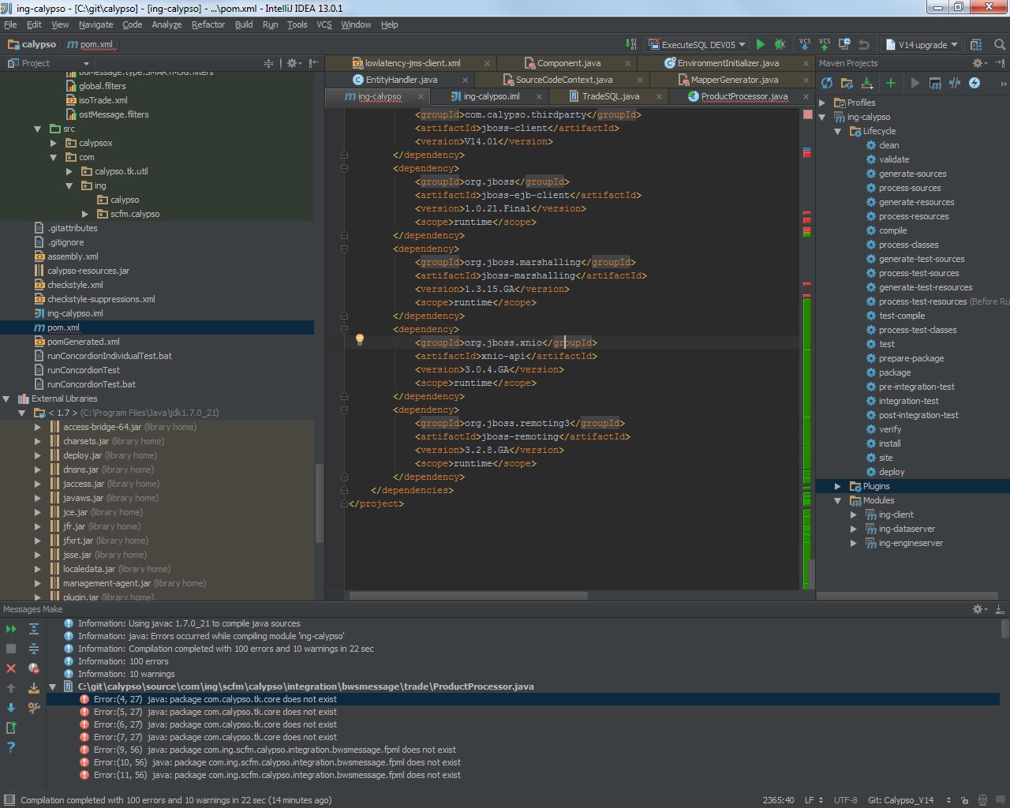Click the editor horizontal scrollbar
Viewport: 1010px width, 808px height.
469,596
